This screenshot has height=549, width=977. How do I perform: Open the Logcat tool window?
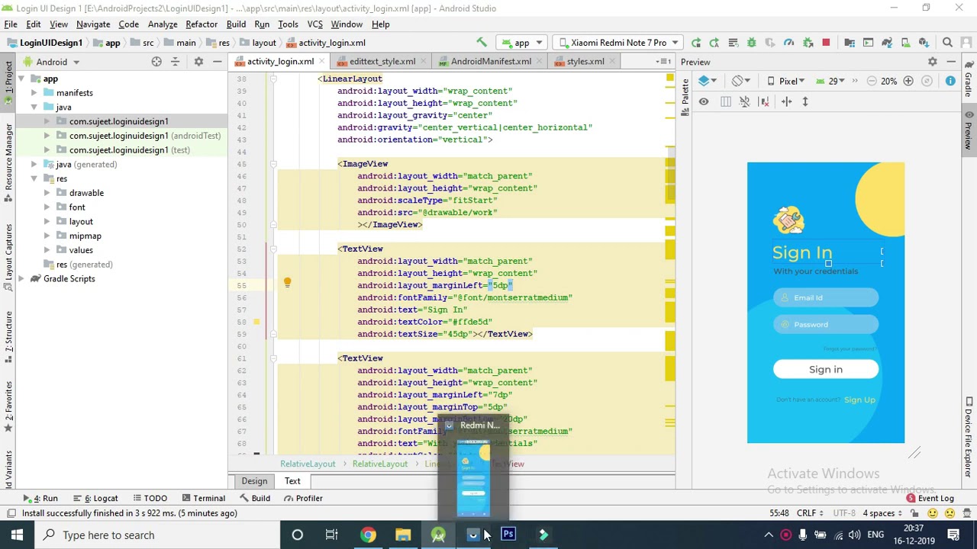pyautogui.click(x=96, y=499)
